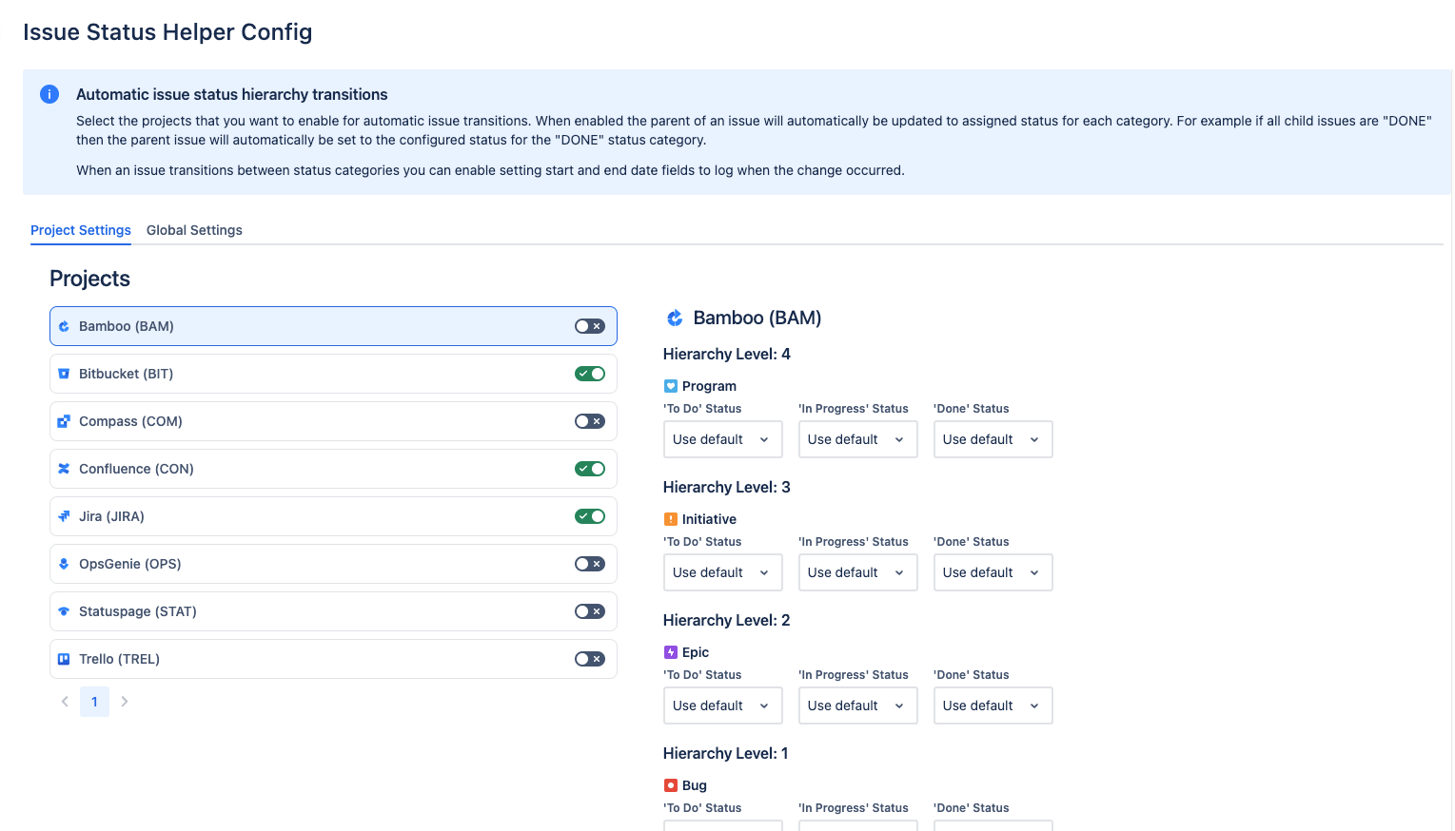The height and width of the screenshot is (831, 1455).
Task: Expand Initiative 'In Progress' Status dropdown
Action: coord(857,572)
